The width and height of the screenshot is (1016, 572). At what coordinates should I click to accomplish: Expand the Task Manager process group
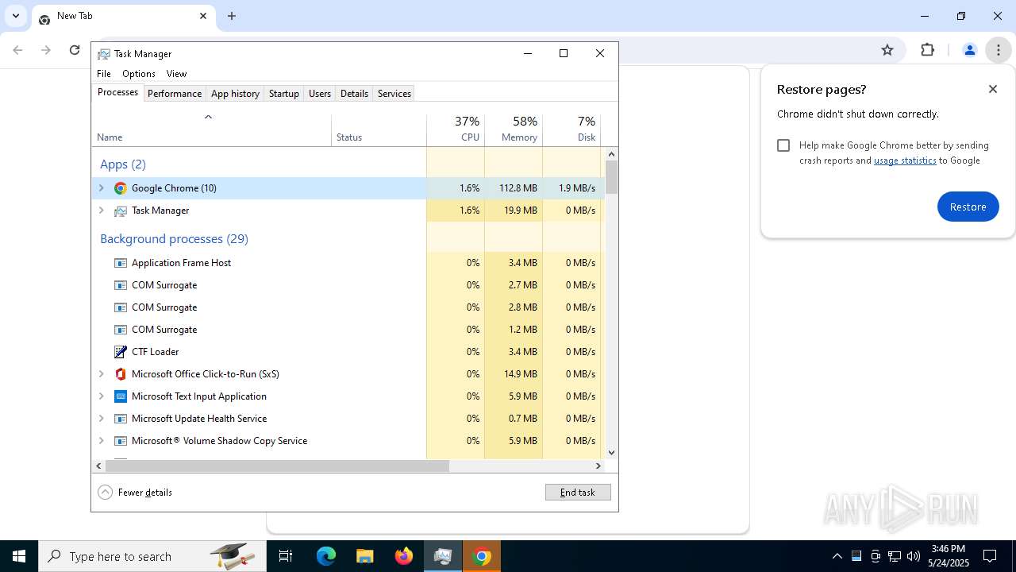(101, 211)
